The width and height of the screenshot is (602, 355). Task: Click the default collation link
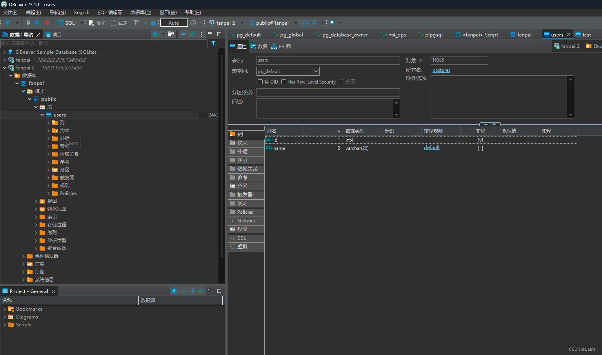[x=432, y=147]
